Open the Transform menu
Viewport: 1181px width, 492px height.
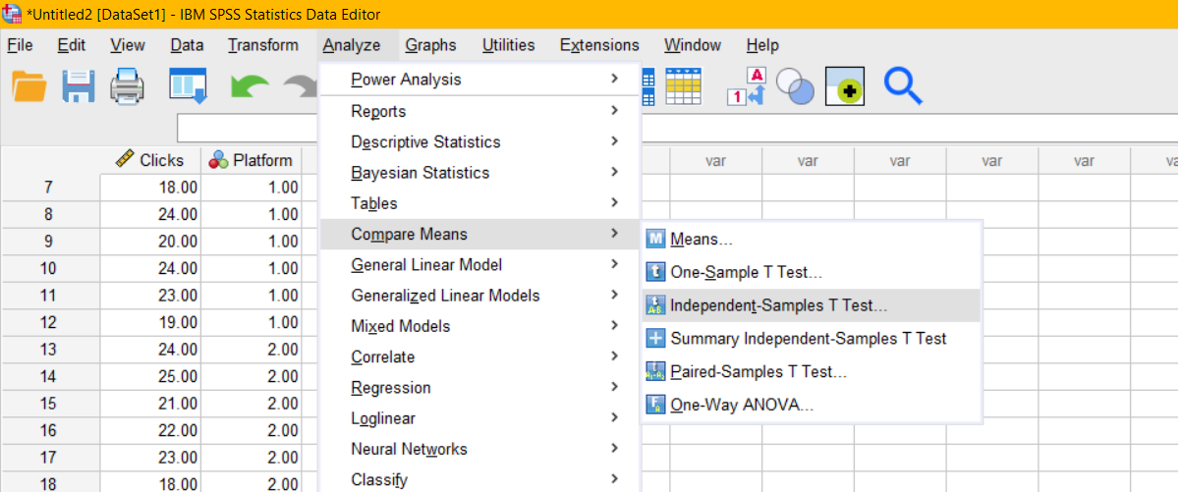click(x=263, y=45)
